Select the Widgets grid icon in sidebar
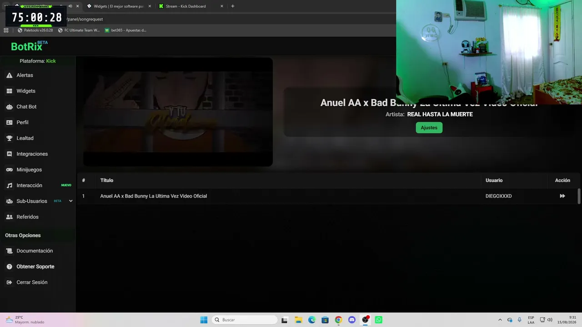This screenshot has width=582, height=327. click(9, 91)
